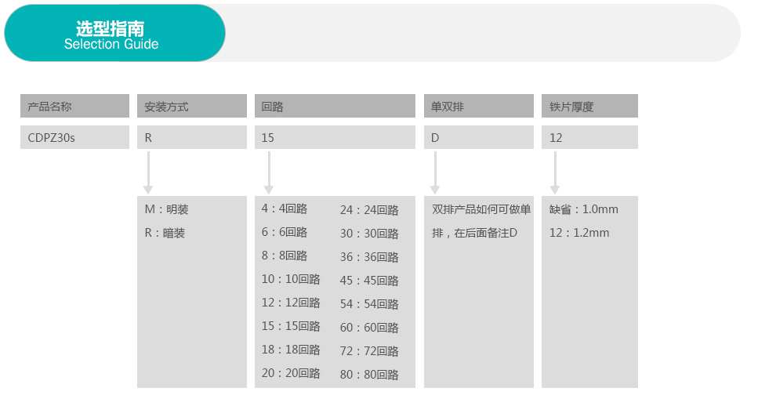Click the 回路 field showing 15

click(x=335, y=137)
